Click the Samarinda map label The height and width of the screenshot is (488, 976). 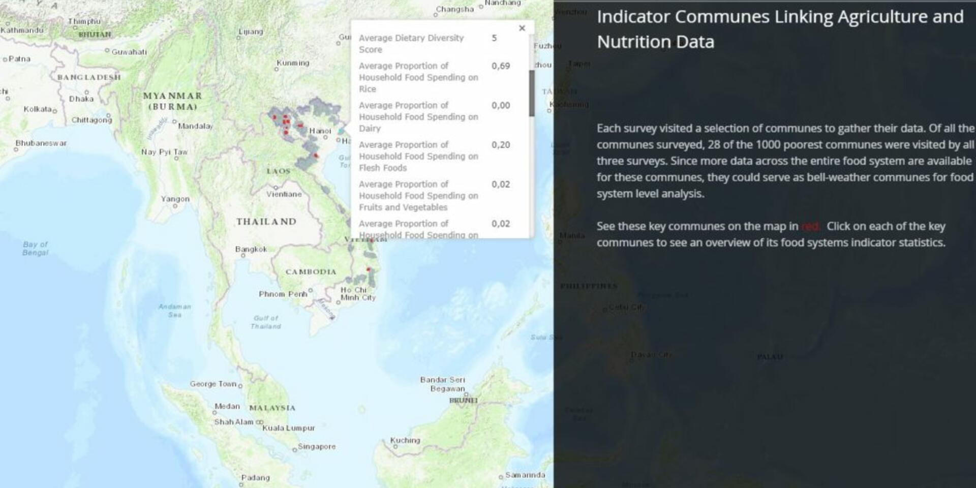pos(525,475)
